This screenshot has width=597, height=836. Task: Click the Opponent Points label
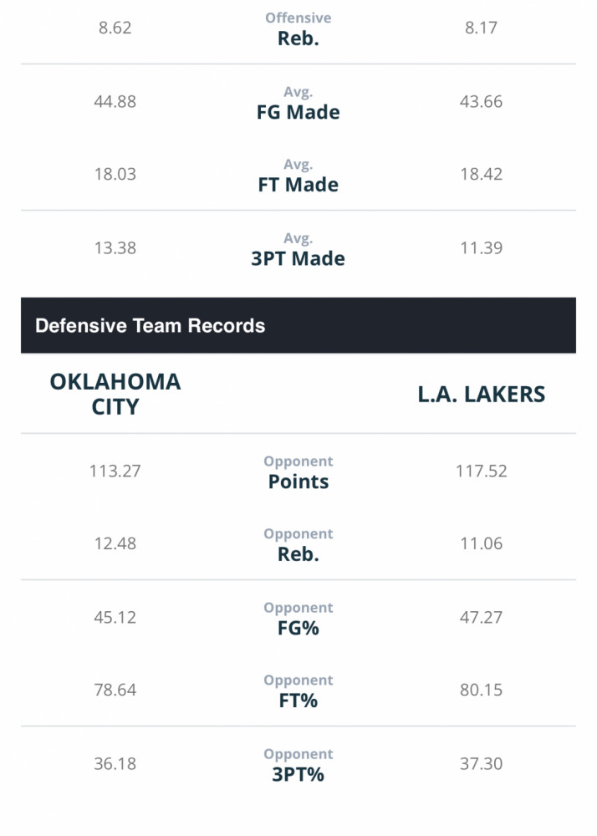298,472
